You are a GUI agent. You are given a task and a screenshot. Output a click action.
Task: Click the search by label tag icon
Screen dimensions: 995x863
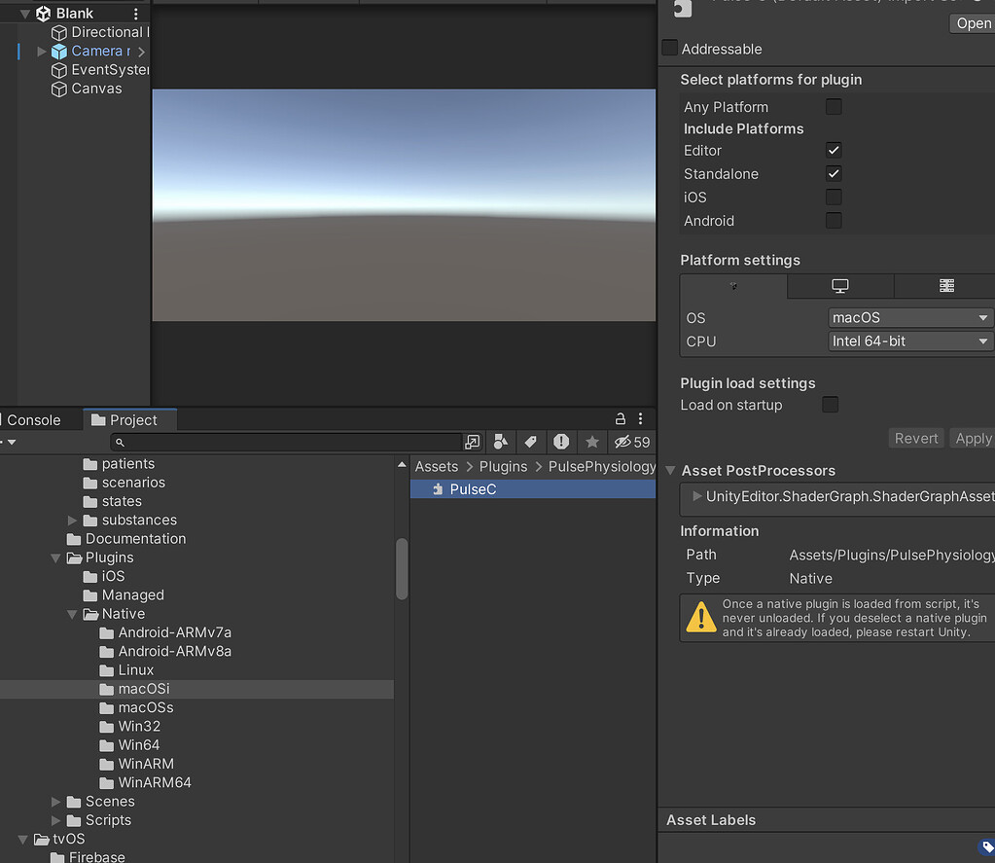click(530, 442)
